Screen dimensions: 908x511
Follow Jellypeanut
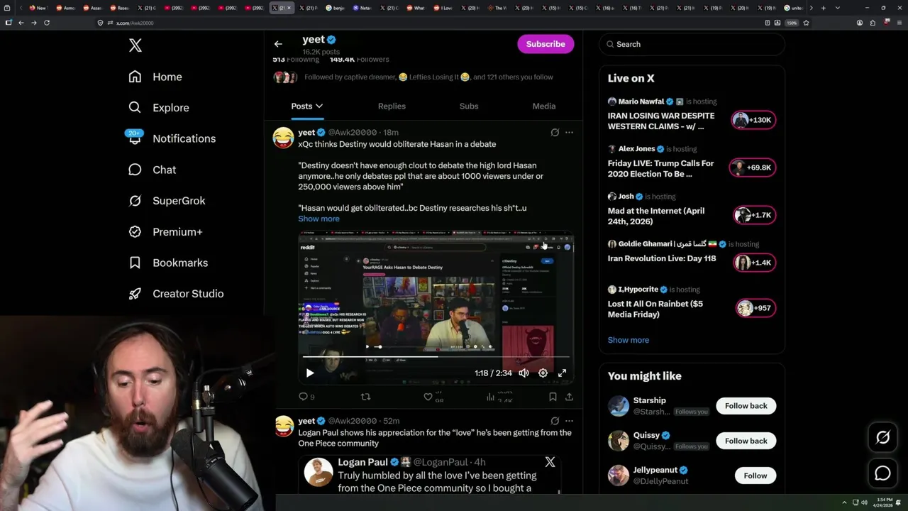click(x=755, y=476)
